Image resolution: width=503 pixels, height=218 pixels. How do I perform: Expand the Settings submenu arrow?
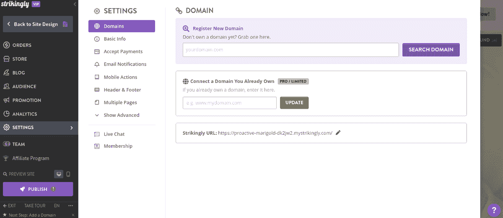(x=71, y=128)
